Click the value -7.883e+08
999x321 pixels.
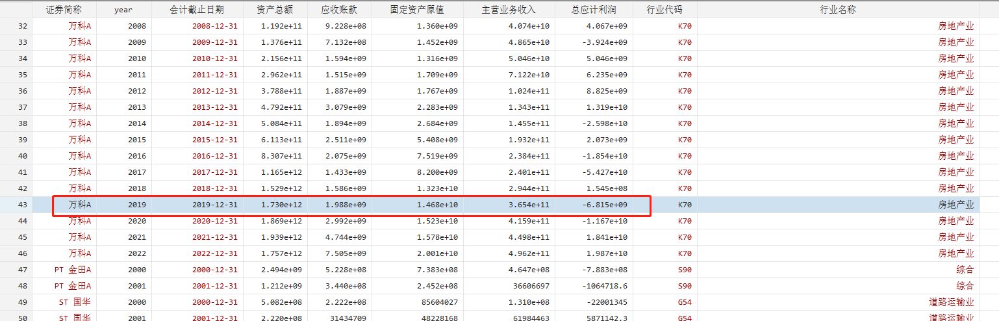click(604, 270)
